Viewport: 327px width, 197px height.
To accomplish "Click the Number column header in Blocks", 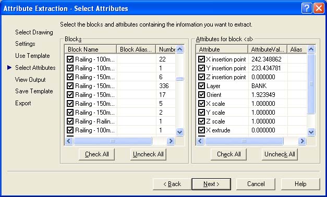I will (x=166, y=50).
